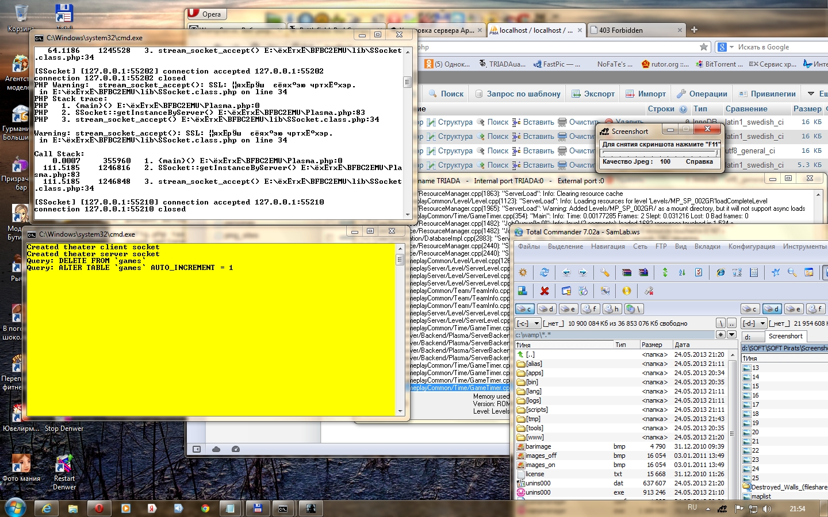
Task: Select drive c button in left panel
Action: [525, 309]
